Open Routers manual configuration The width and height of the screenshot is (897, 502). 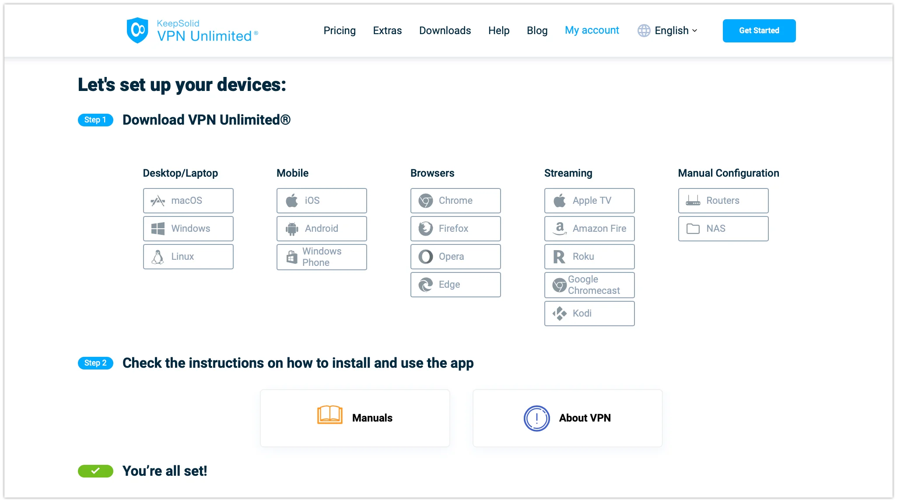click(x=723, y=201)
